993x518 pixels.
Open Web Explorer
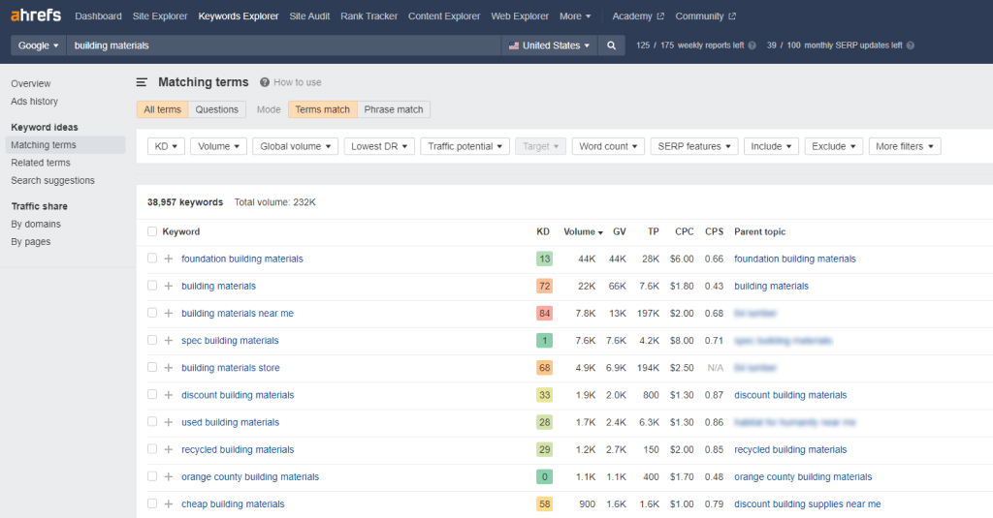coord(520,16)
